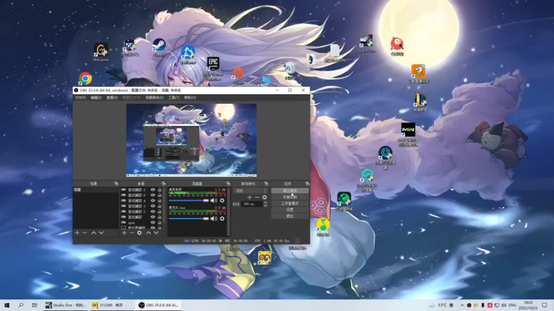Open the Edit (E) menu in OBS
This screenshot has height=311, width=554.
(x=96, y=97)
